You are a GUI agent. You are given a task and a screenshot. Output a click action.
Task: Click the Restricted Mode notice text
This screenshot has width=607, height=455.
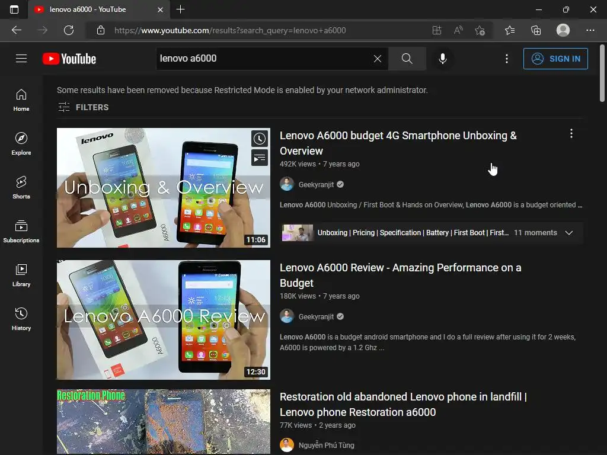tap(242, 90)
